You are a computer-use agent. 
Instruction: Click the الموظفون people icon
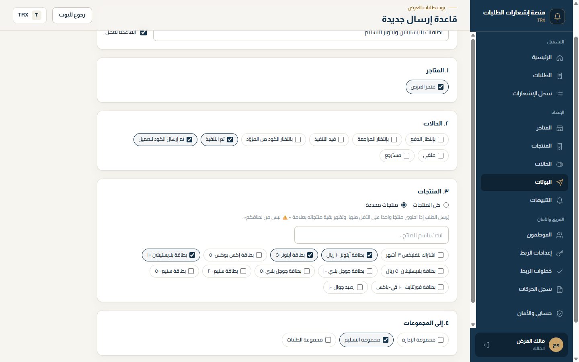559,235
